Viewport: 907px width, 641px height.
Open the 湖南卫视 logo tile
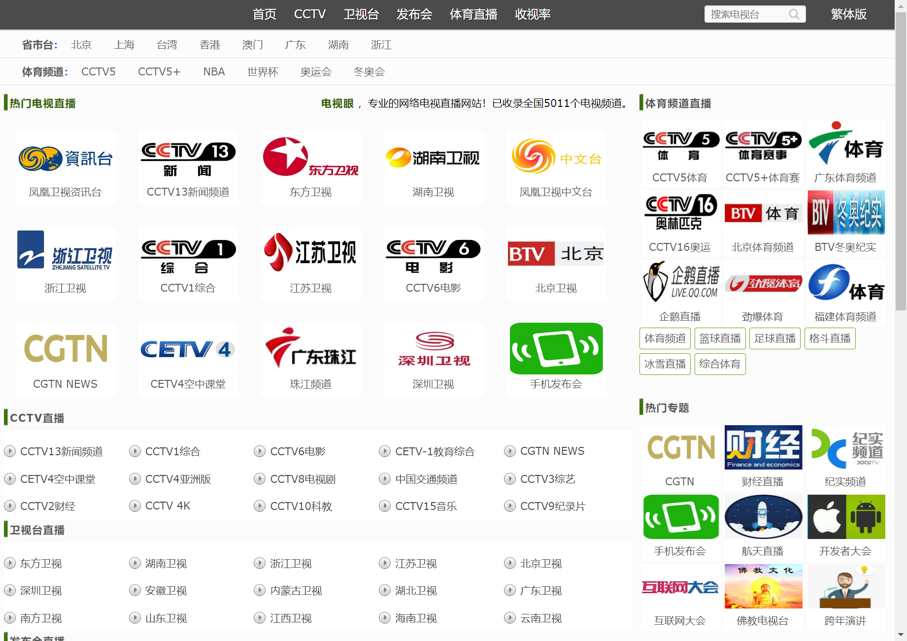coord(433,158)
